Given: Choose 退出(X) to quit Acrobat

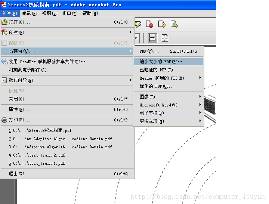Looking at the screenshot, I should tap(67, 174).
